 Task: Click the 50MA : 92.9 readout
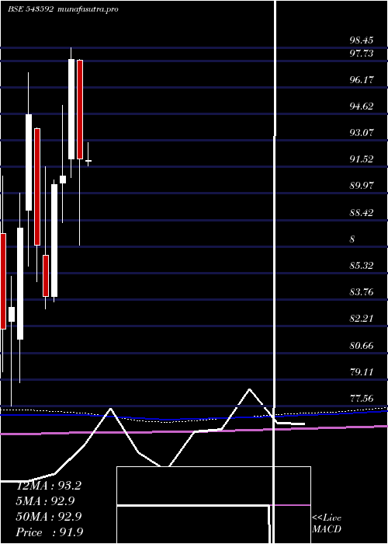point(49,517)
